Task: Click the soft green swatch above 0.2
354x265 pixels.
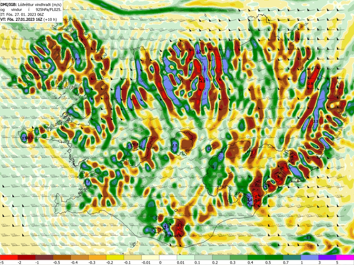Action: (221, 257)
